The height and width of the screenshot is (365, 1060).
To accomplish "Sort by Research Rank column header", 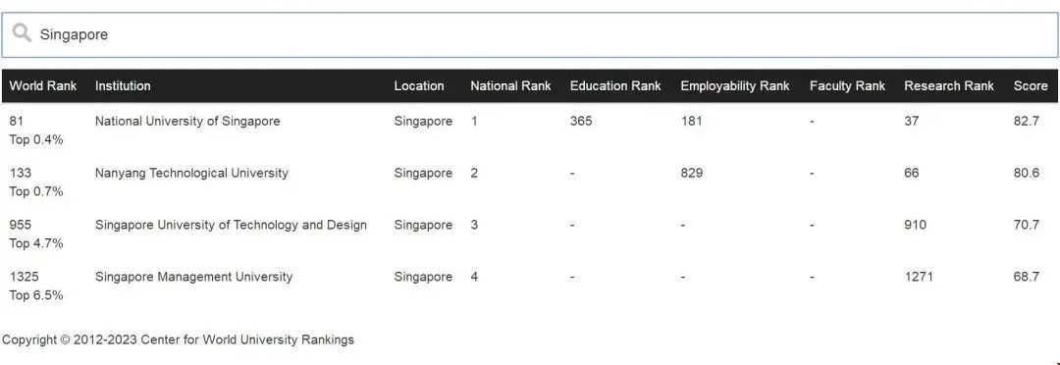I will pyautogui.click(x=949, y=85).
